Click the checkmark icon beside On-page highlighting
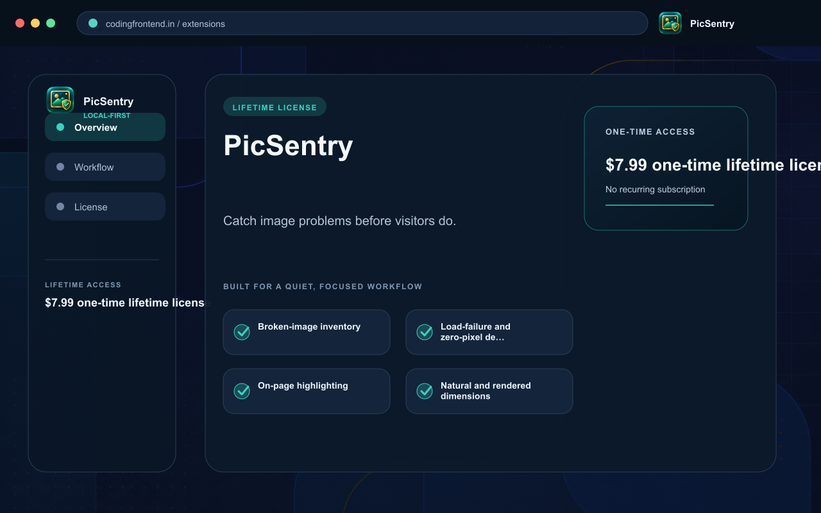The image size is (821, 513). click(x=242, y=391)
